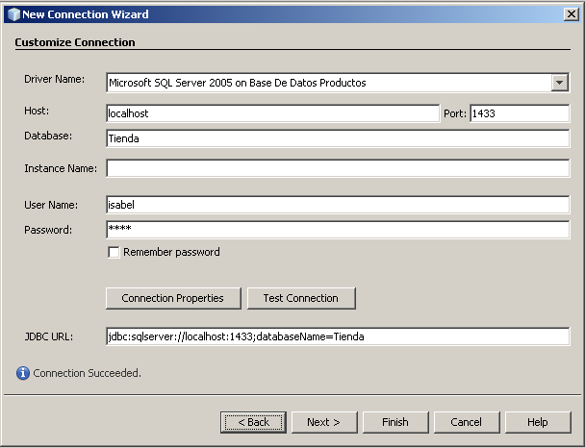Click the empty Instance Name field
Viewport: 585px width, 448px height.
click(x=338, y=168)
